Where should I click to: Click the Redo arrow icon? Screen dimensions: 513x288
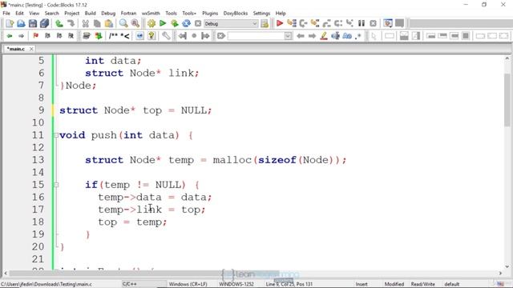coord(71,23)
